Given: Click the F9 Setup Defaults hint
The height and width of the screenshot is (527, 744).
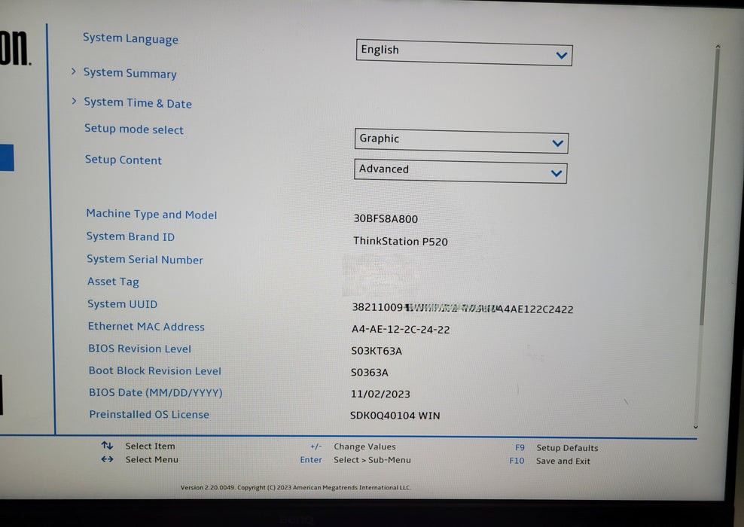Looking at the screenshot, I should tap(556, 448).
